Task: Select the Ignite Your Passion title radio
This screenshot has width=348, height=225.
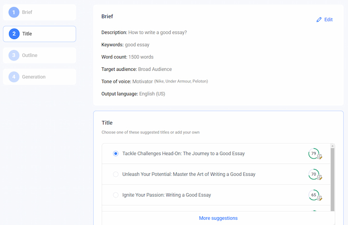Action: pyautogui.click(x=116, y=195)
